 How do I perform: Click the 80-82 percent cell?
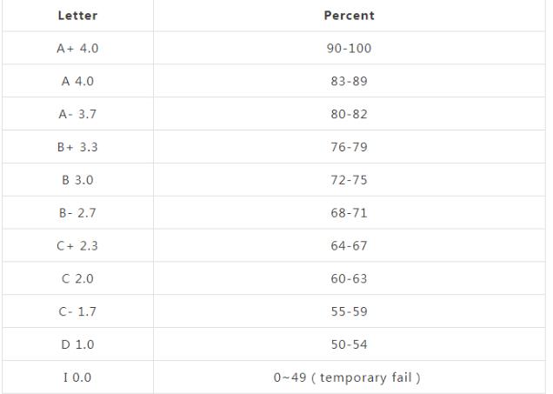click(x=350, y=114)
